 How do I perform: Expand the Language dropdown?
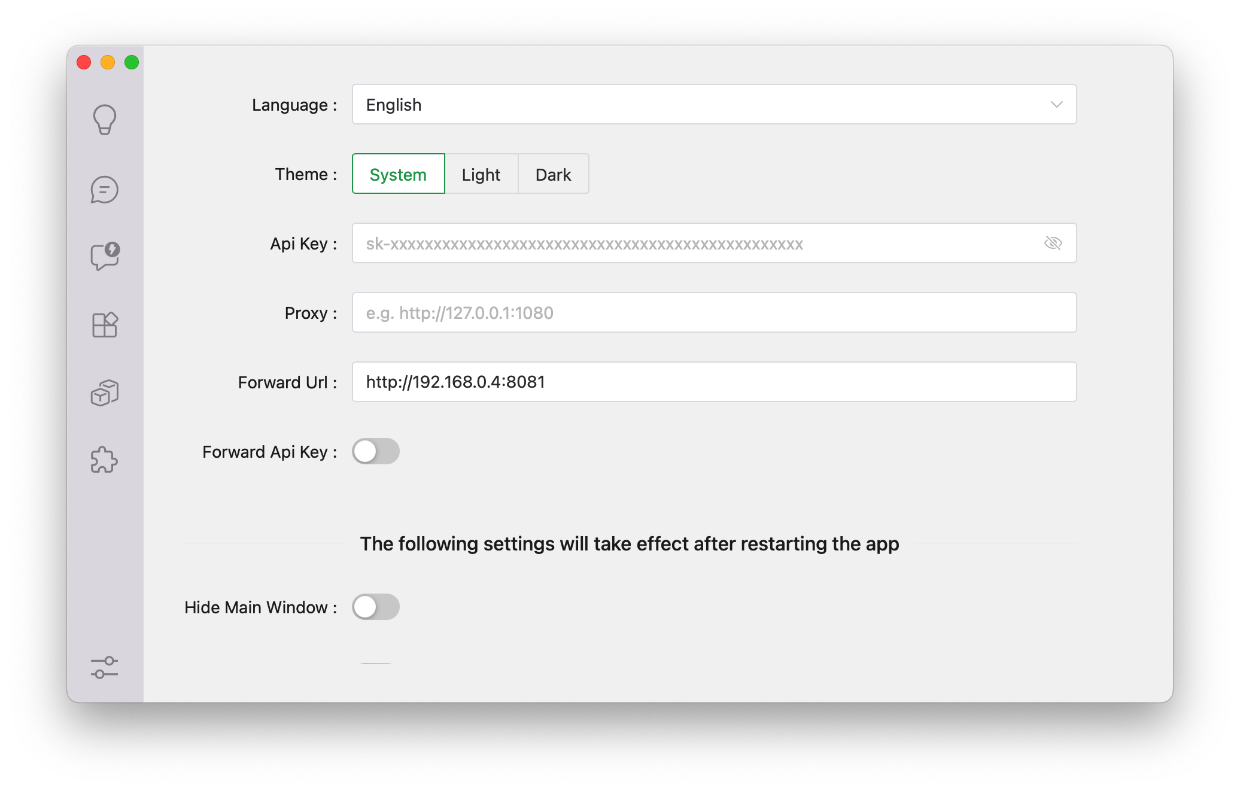(x=713, y=104)
